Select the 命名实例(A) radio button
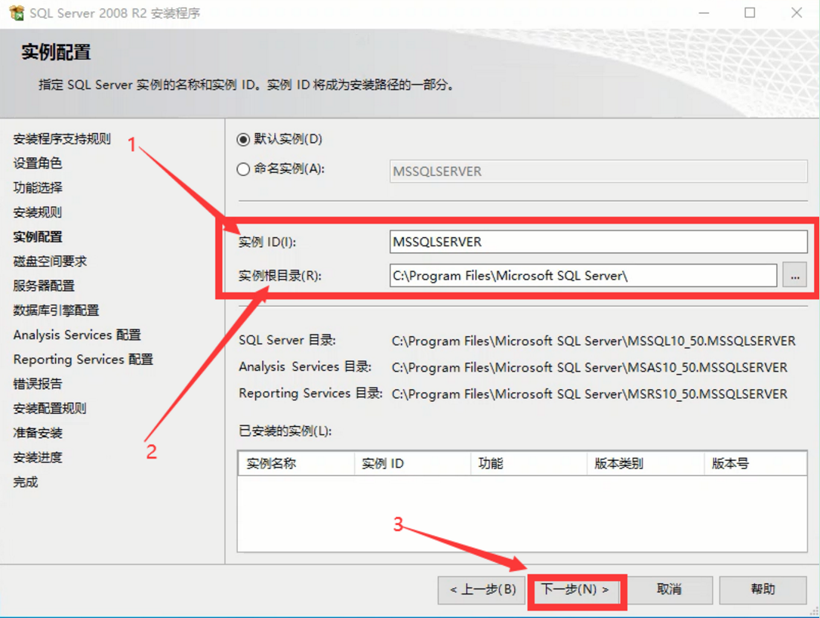 pos(242,169)
